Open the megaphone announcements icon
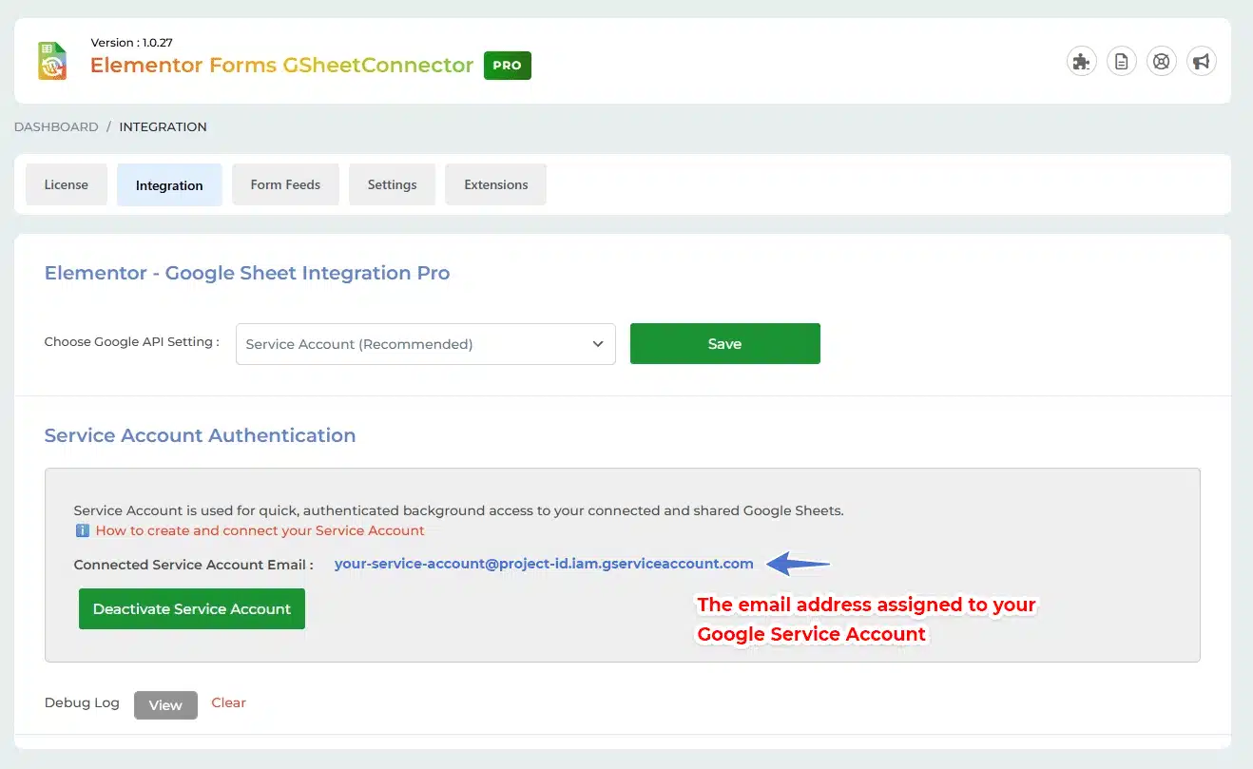Image resolution: width=1253 pixels, height=769 pixels. [1202, 62]
